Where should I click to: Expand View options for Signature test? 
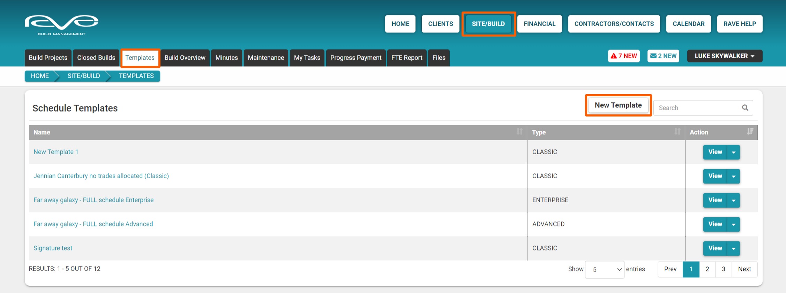coord(733,248)
